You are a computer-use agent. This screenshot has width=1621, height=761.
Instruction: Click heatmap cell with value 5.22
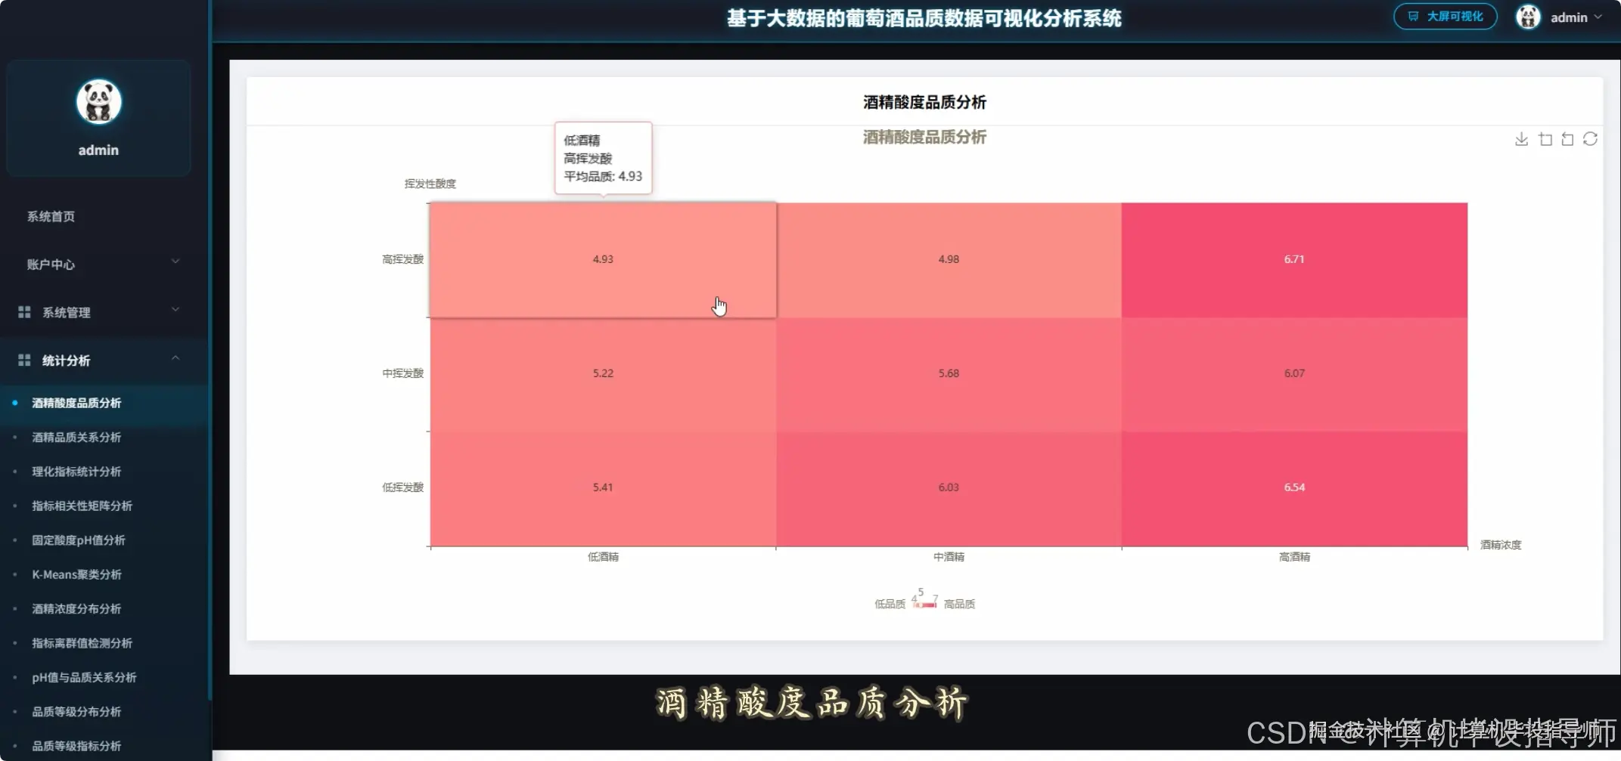(x=603, y=374)
